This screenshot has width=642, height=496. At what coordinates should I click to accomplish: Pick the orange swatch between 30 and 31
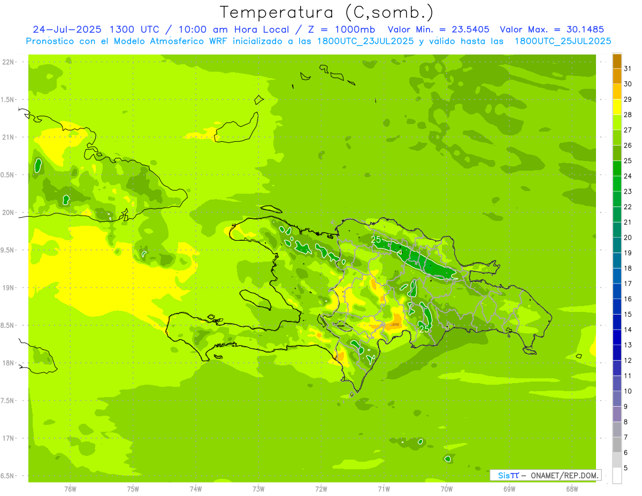coord(617,77)
